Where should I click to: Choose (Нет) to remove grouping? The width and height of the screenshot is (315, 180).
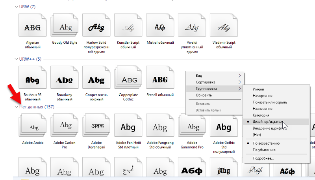(276, 135)
